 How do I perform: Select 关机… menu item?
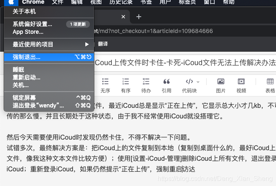point(49,85)
